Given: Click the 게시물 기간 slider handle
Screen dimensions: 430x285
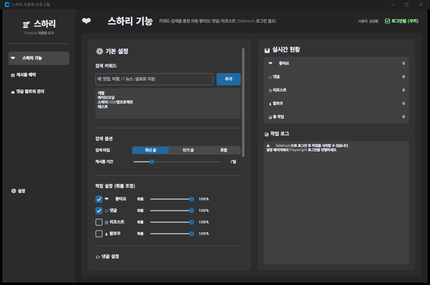Looking at the screenshot, I should click(152, 162).
